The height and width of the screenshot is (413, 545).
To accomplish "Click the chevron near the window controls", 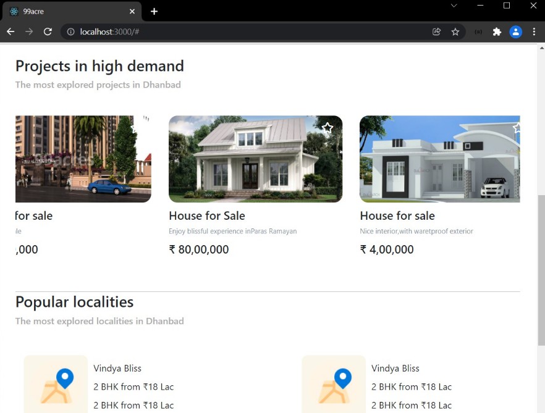I will click(454, 6).
